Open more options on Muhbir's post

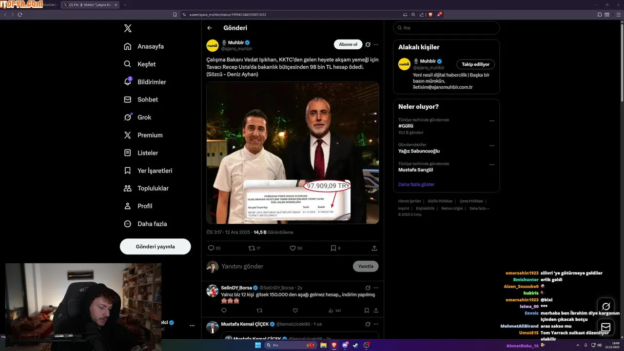point(376,44)
